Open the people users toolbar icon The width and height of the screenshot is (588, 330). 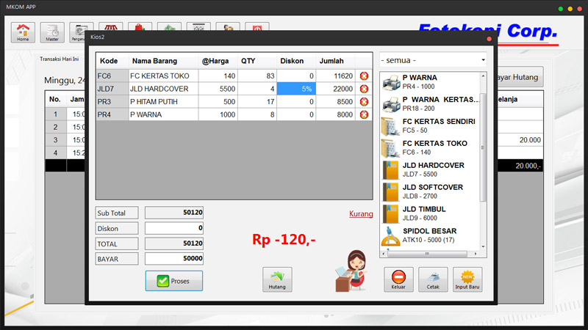228,27
